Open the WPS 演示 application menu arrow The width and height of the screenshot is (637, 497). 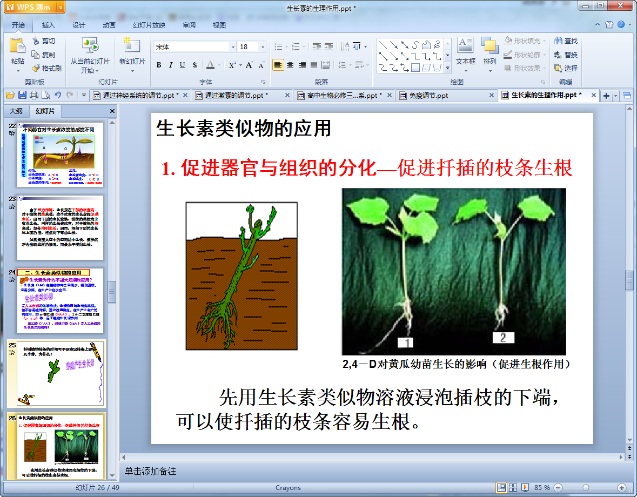pos(61,8)
